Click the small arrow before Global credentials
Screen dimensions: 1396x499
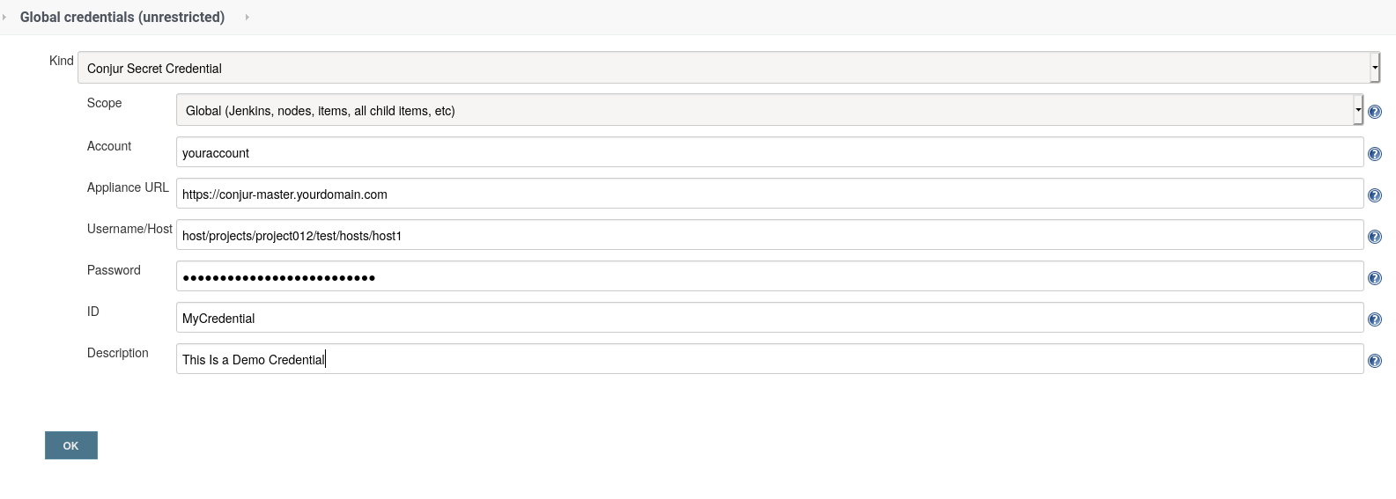coord(4,17)
